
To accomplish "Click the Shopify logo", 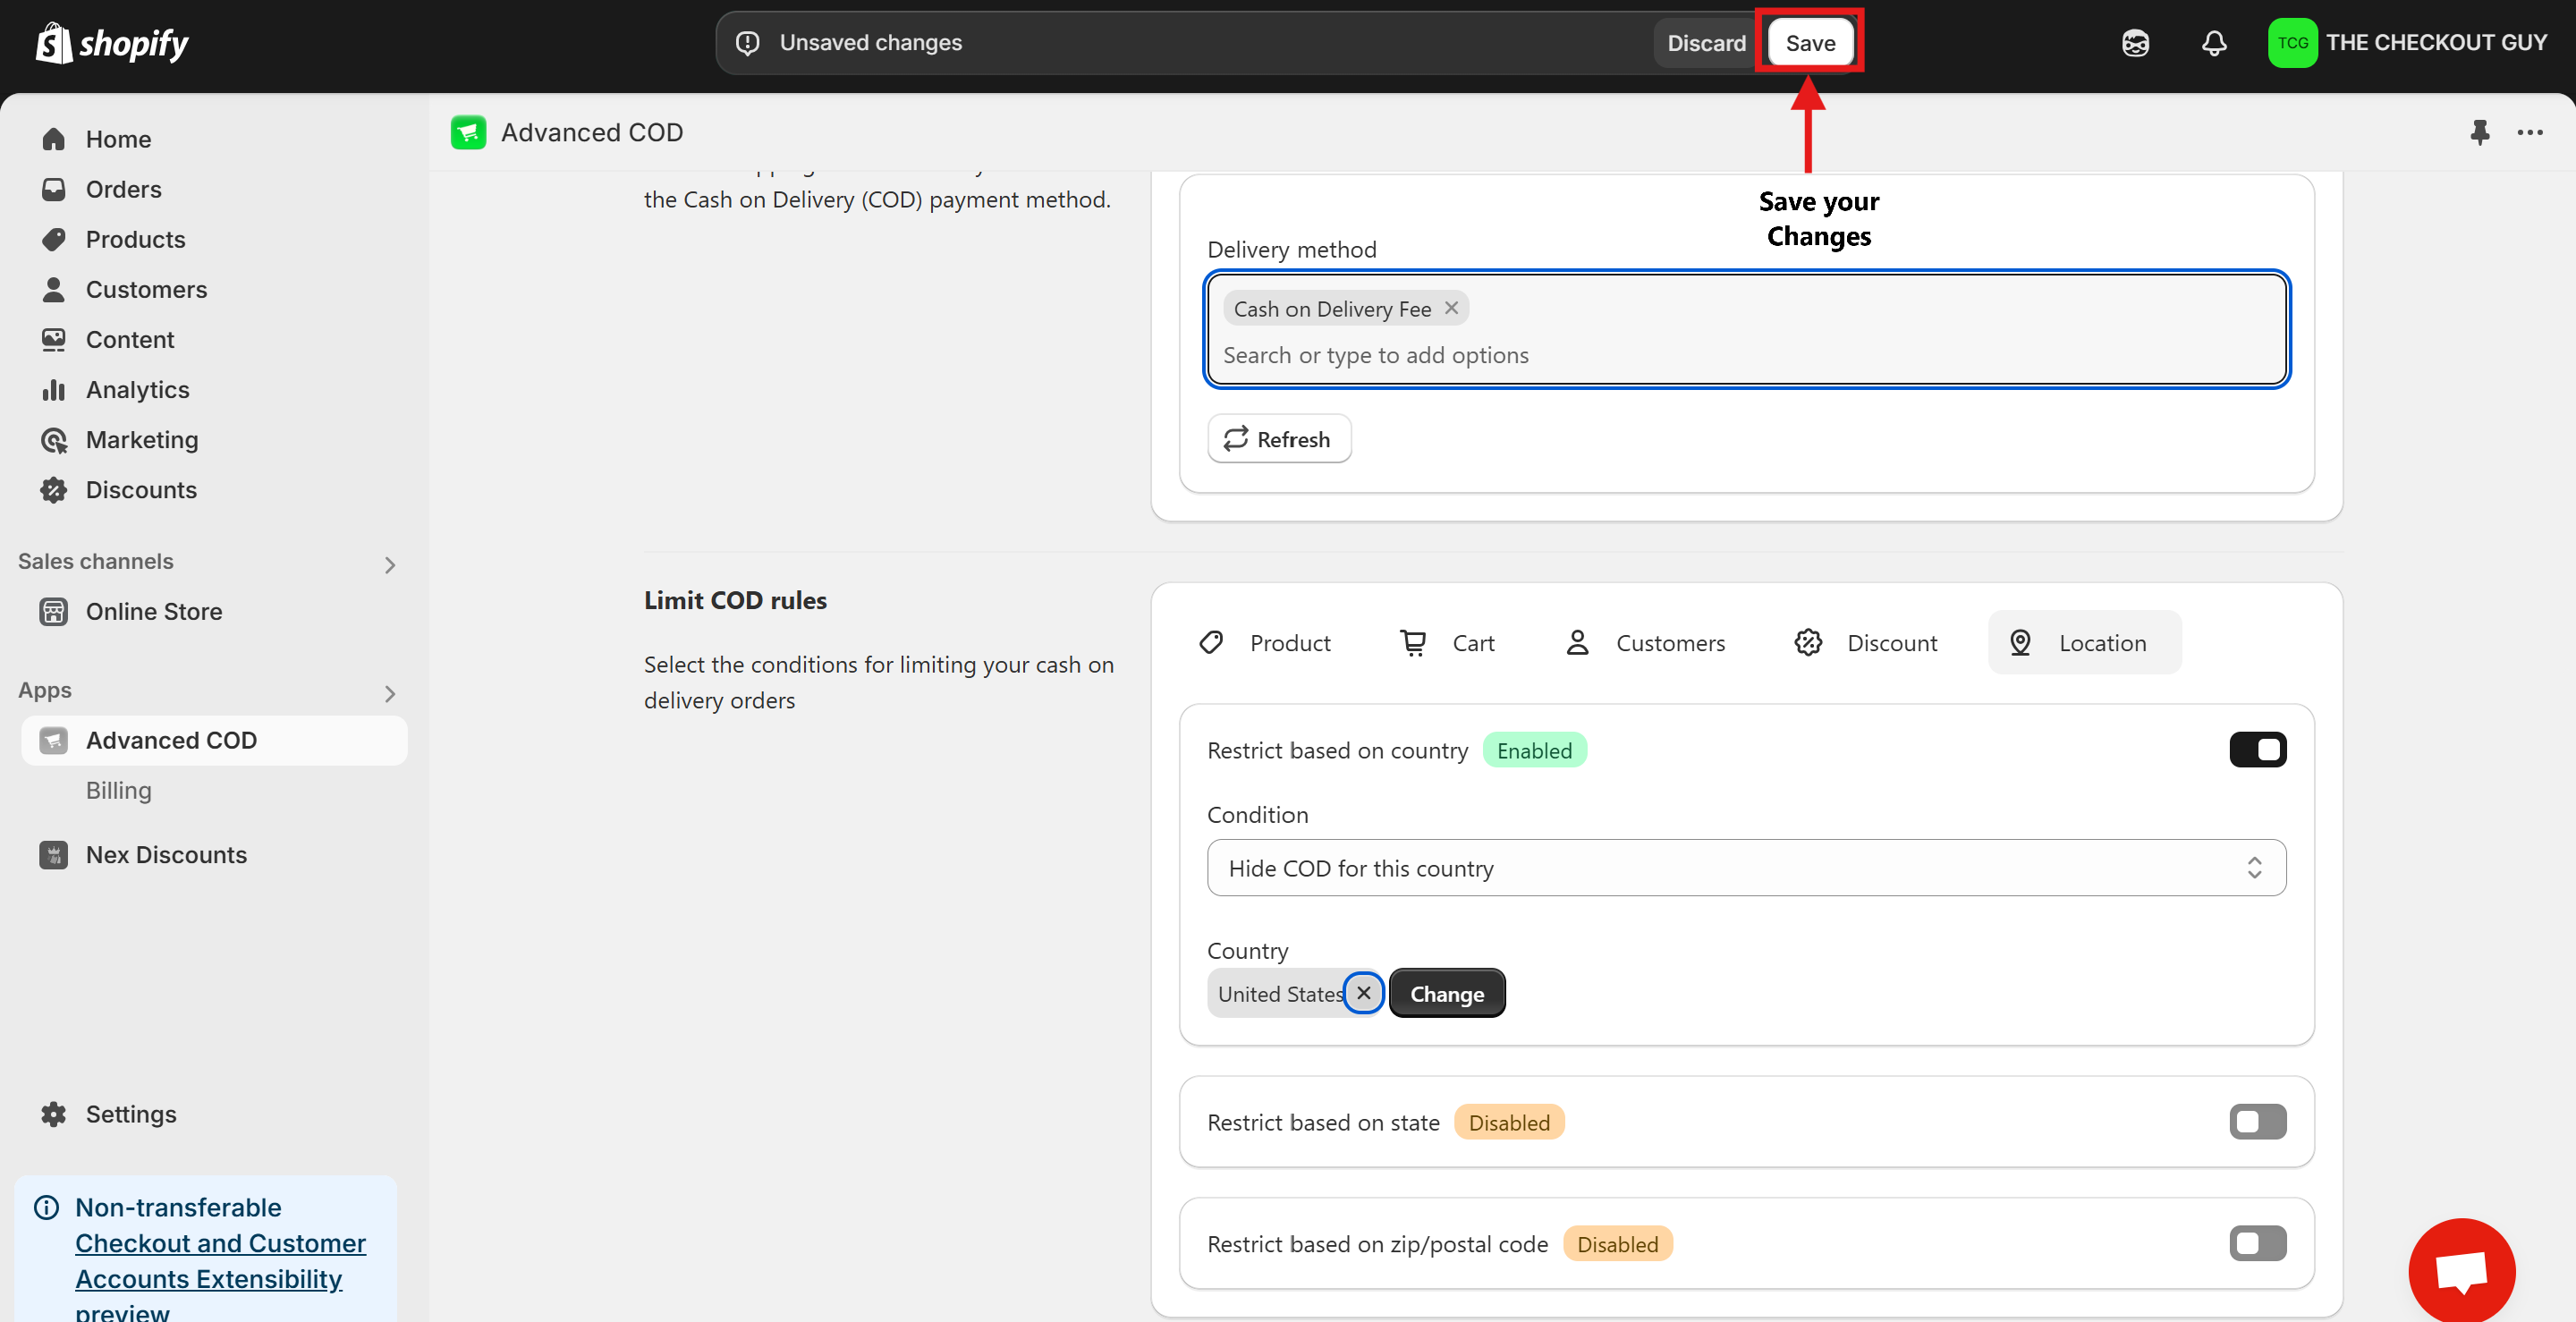I will tap(112, 43).
